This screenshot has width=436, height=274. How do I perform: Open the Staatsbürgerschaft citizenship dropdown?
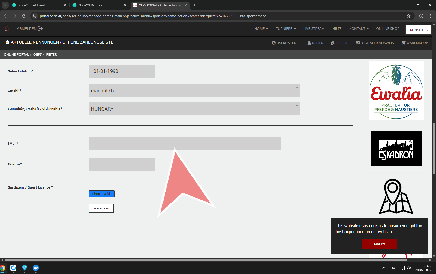(194, 109)
